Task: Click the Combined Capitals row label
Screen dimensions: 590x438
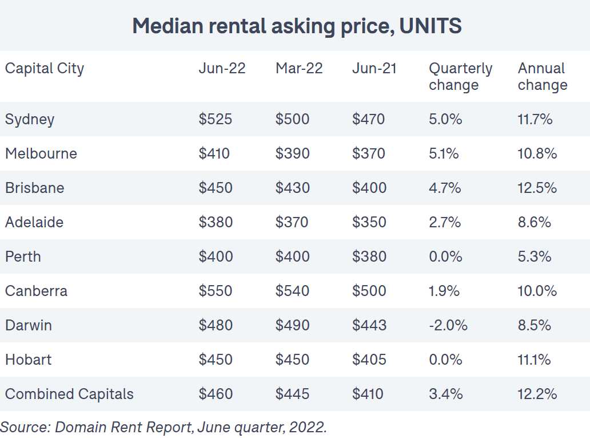Action: (69, 394)
